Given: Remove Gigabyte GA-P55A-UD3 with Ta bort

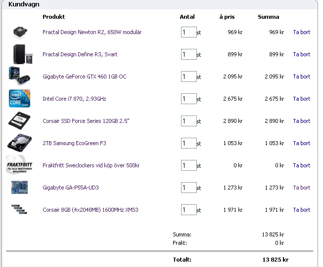Looking at the screenshot, I should click(301, 188).
